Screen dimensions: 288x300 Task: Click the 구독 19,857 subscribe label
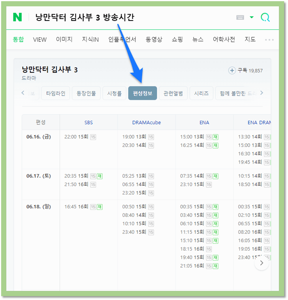[x=250, y=71]
